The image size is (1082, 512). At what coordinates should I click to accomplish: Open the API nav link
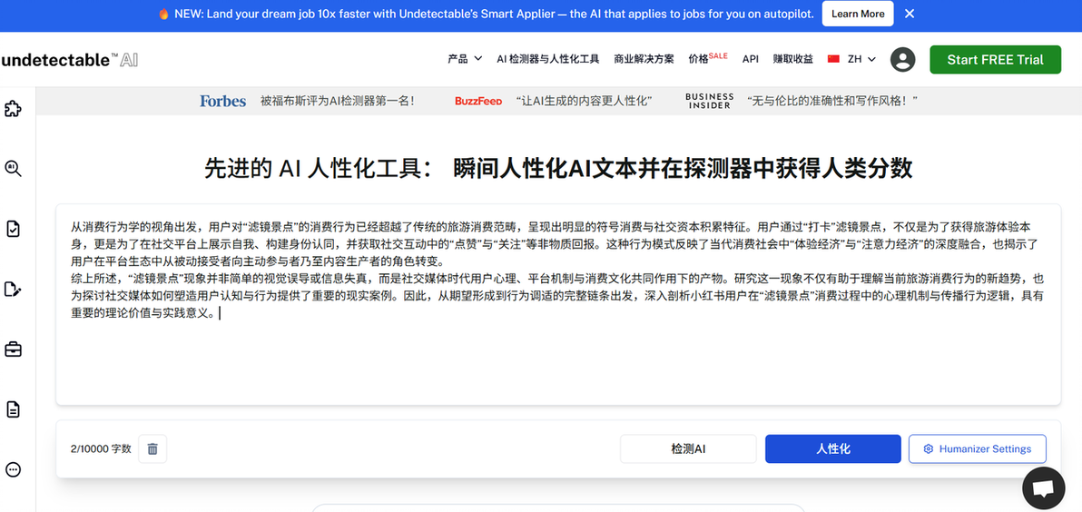coord(750,59)
